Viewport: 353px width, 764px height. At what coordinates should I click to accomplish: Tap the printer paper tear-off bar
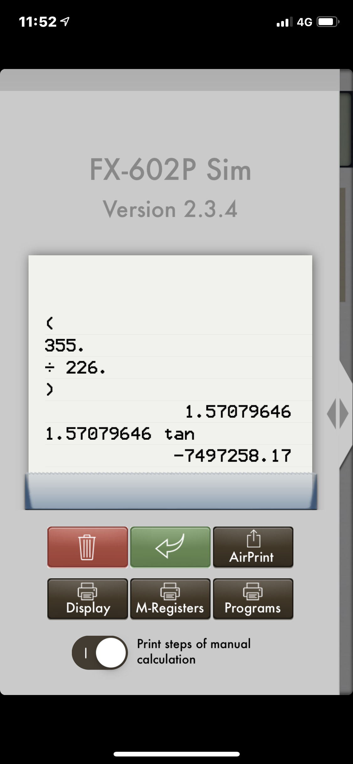[171, 491]
